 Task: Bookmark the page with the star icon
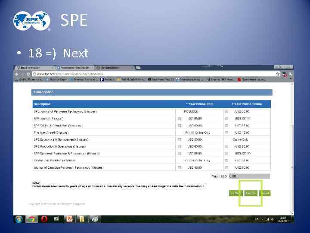point(278,74)
